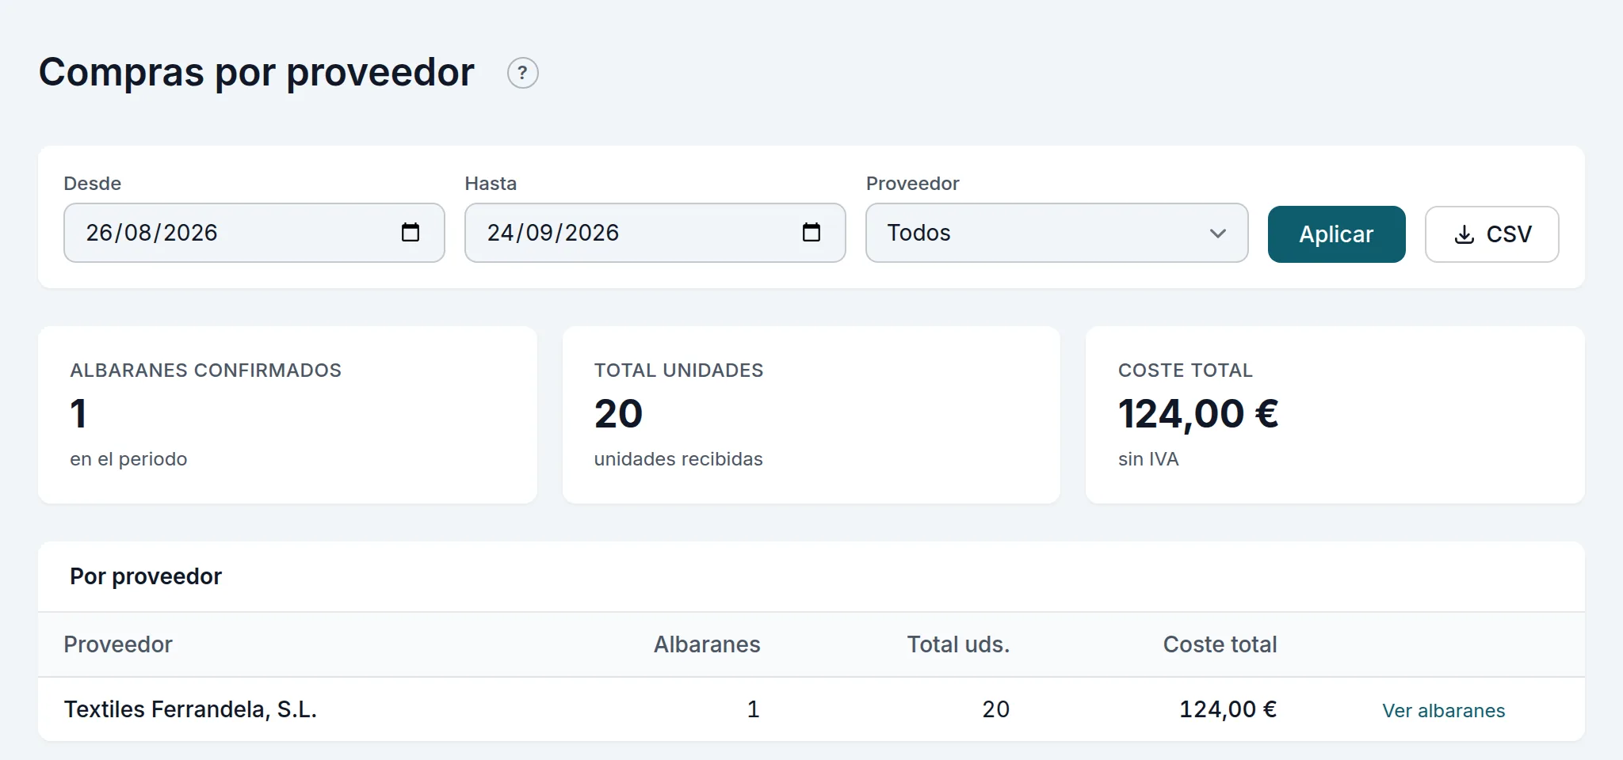This screenshot has width=1623, height=760.
Task: Select the Textiles Ferrandela, S.L. row name
Action: point(190,709)
